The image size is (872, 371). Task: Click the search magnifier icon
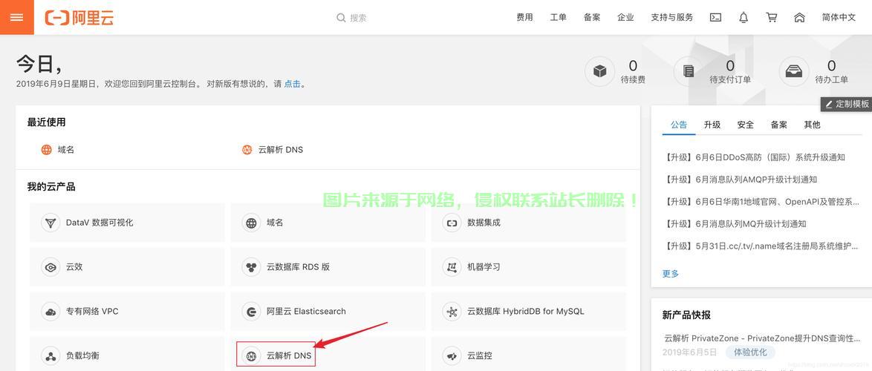tap(341, 18)
